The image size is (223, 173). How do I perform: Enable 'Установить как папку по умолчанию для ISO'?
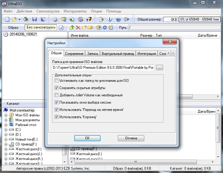click(x=56, y=81)
